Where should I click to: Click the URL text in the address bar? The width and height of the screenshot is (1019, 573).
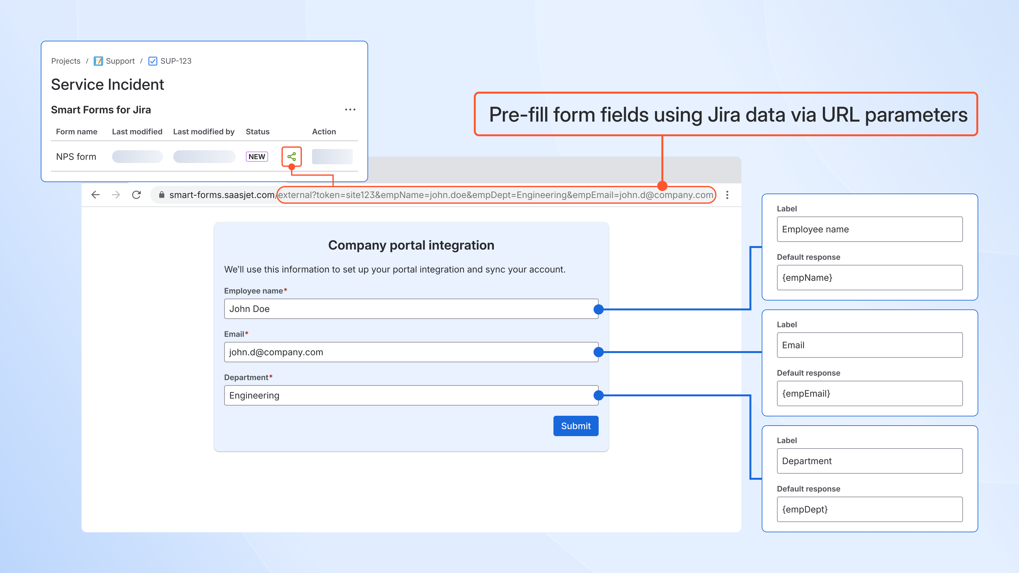pos(441,195)
